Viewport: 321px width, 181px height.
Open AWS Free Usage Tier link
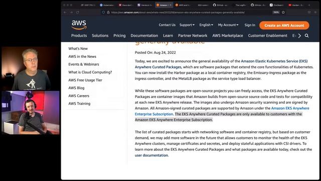coord(85,80)
